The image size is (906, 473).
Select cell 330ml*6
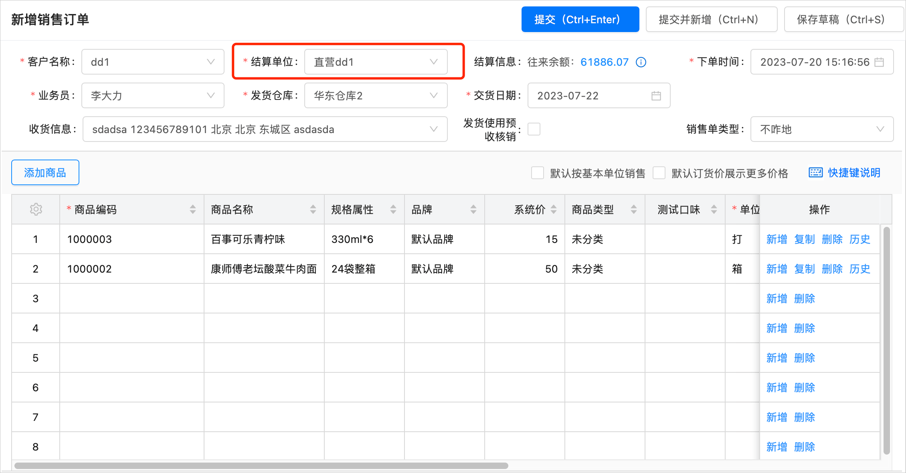click(364, 239)
